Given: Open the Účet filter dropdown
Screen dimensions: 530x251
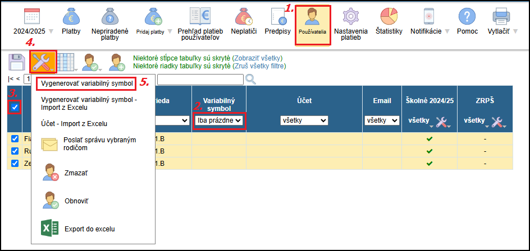Looking at the screenshot, I should [x=304, y=120].
